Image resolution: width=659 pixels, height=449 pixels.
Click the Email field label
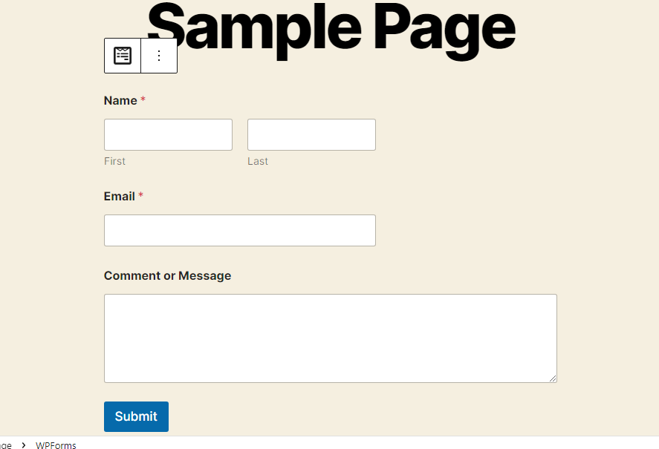pyautogui.click(x=120, y=196)
